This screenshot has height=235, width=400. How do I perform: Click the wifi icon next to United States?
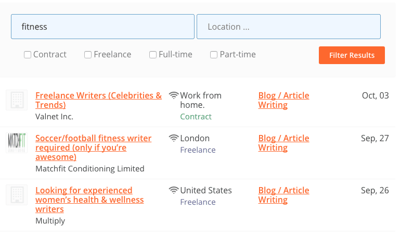tap(173, 190)
